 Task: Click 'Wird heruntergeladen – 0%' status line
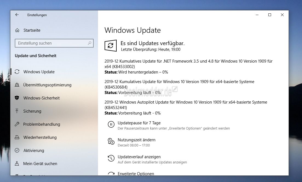pyautogui.click(x=143, y=72)
